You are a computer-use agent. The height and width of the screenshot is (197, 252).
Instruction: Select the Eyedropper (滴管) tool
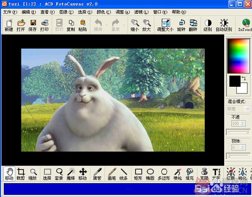[97, 174]
